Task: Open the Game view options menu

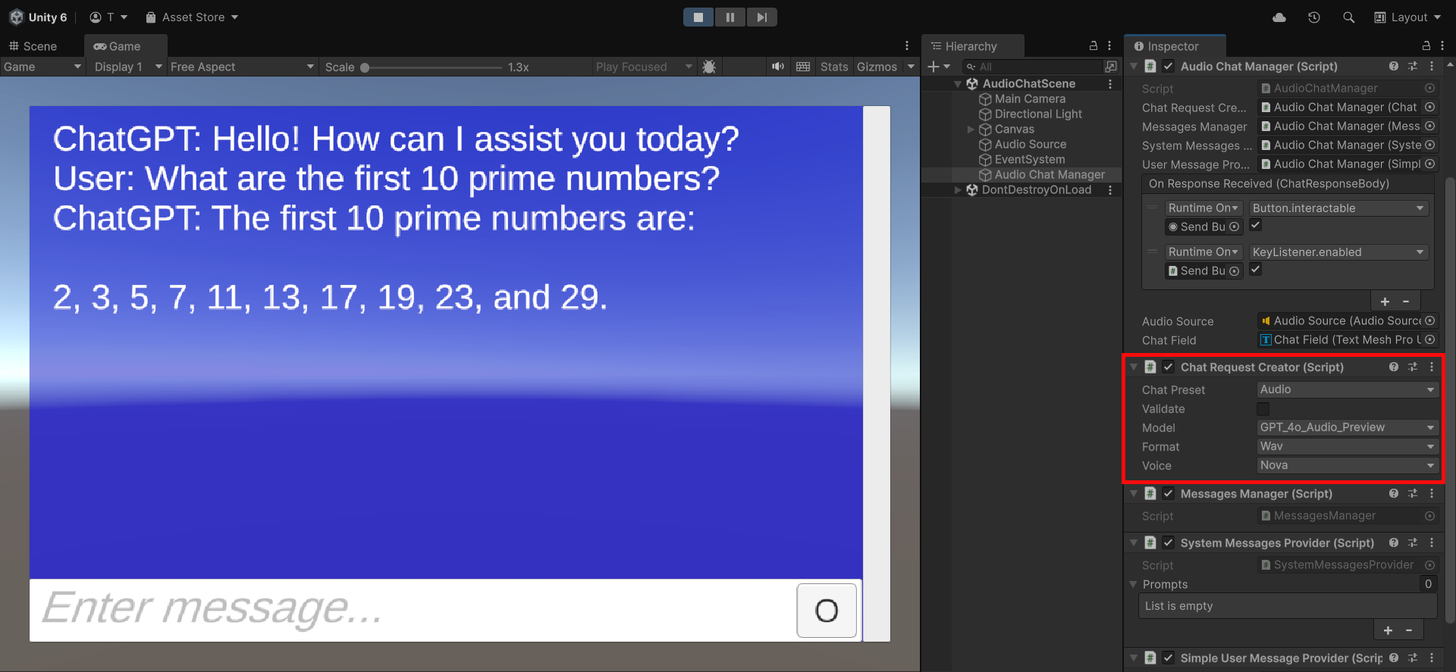Action: 907,46
